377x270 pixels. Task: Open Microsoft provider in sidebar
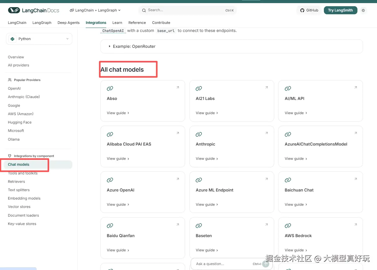[x=16, y=131]
